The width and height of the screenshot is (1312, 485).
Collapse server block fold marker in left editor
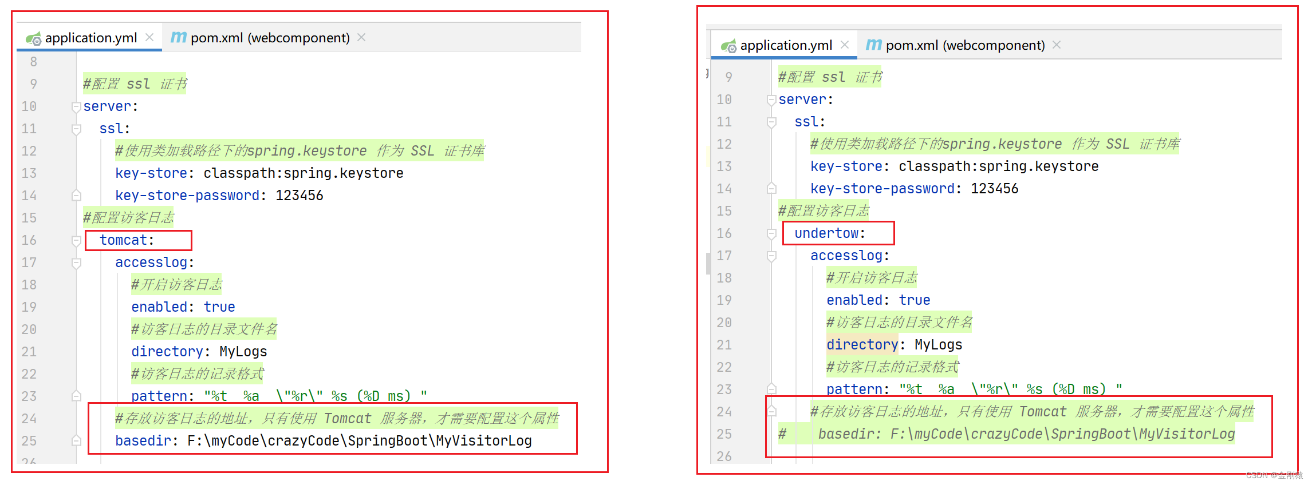click(x=76, y=107)
